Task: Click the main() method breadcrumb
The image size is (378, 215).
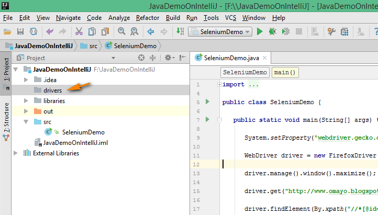Action: point(285,72)
